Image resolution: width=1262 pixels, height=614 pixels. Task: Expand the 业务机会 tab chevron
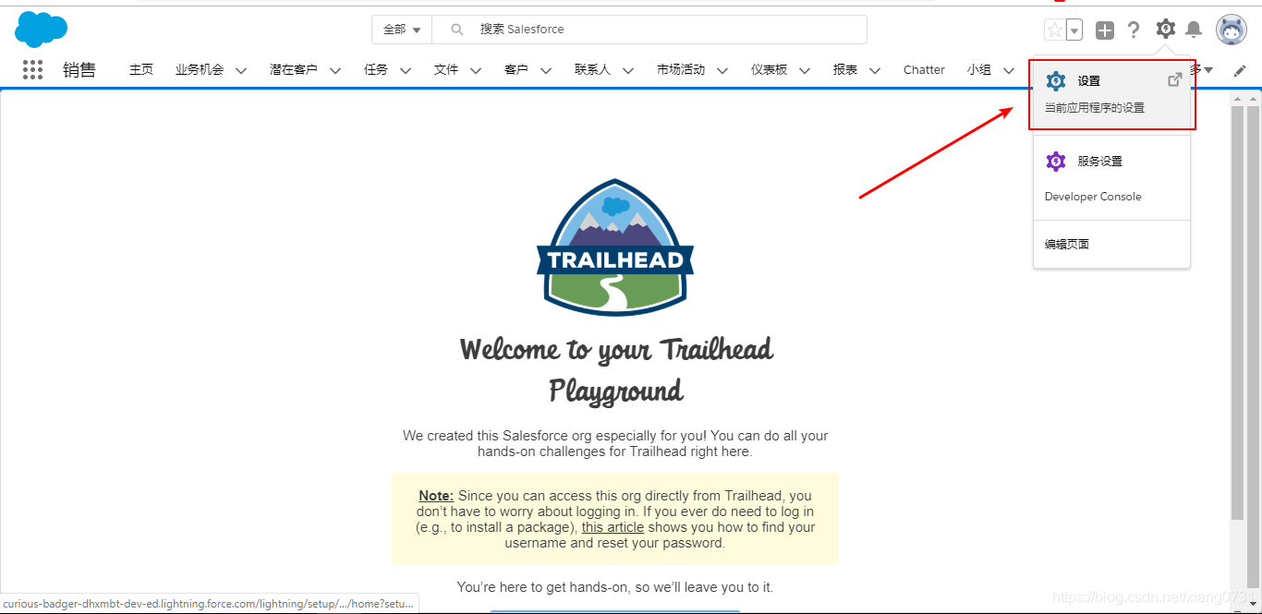click(241, 70)
